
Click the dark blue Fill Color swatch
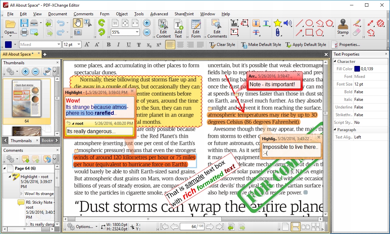[357, 69]
